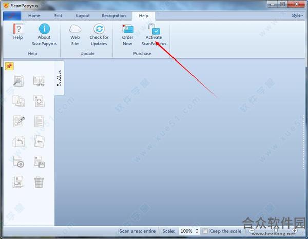Decrease scale with the down stepper arrow
Image resolution: width=308 pixels, height=239 pixels.
197,233
